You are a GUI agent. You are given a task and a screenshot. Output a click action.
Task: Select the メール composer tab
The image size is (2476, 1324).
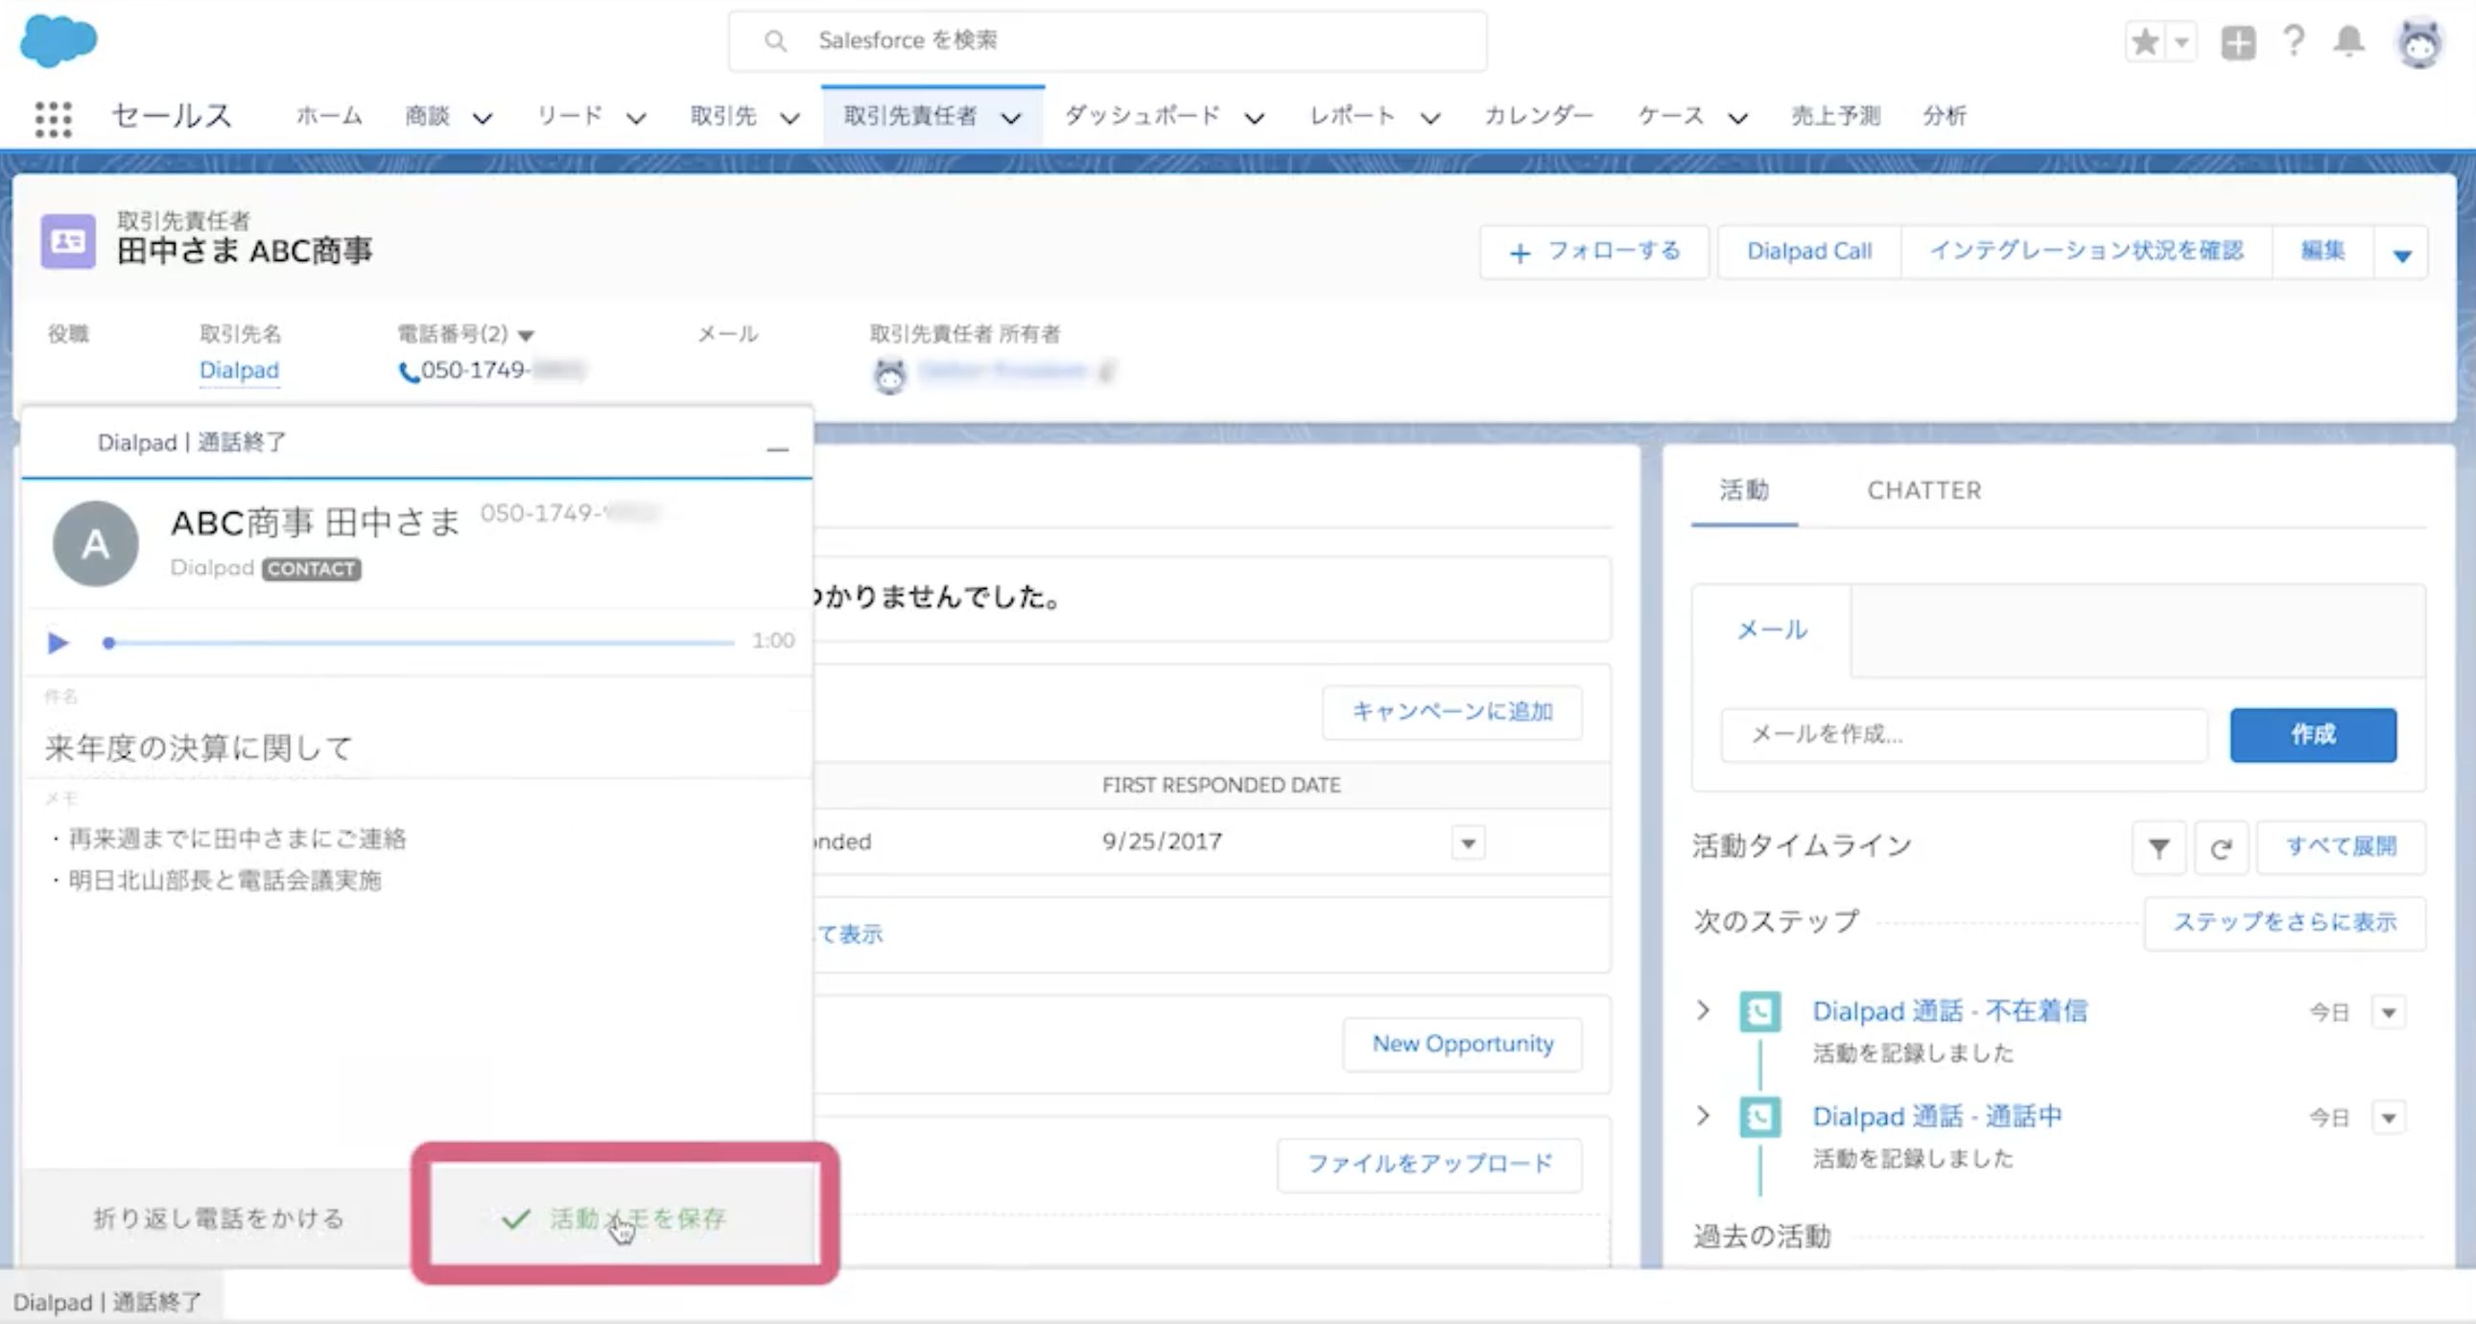[x=1772, y=629]
